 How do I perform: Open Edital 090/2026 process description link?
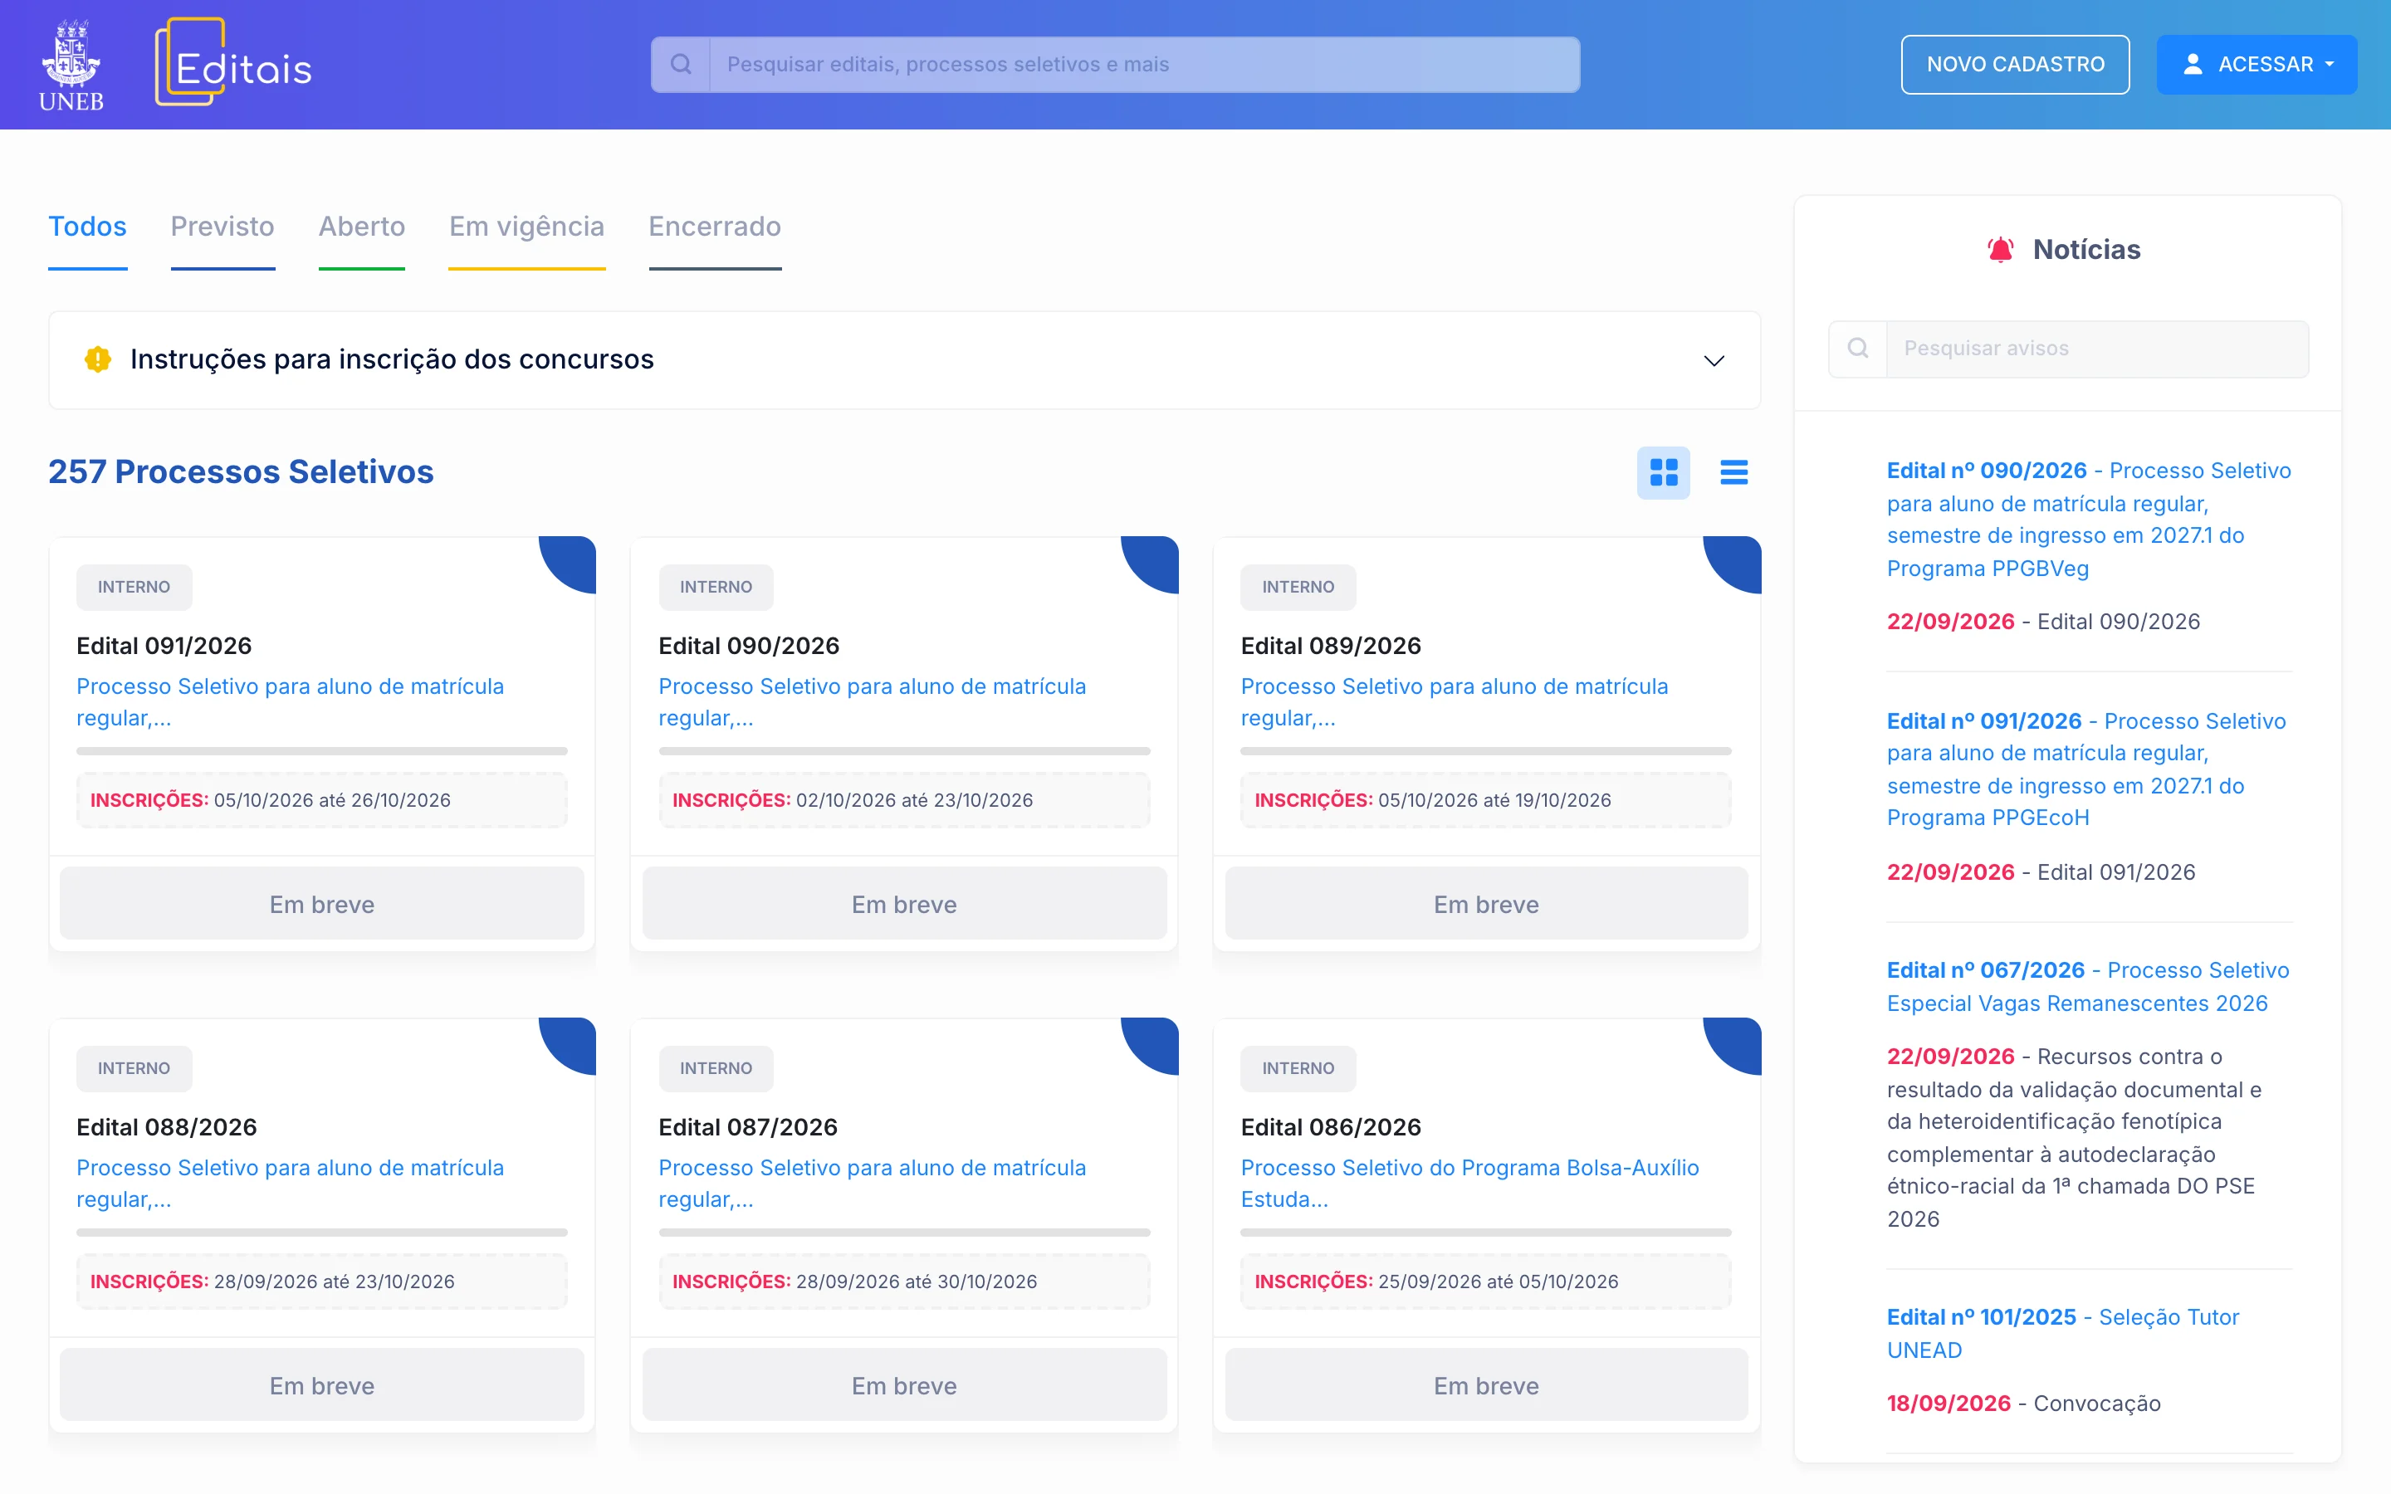pyautogui.click(x=872, y=701)
